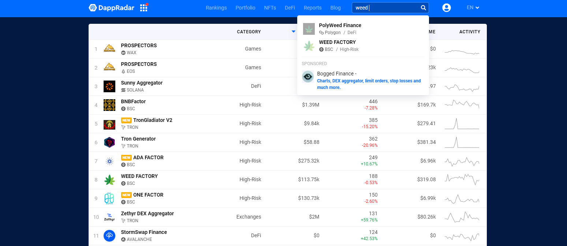Screen dimensions: 567x246
Task: Click the CATEGORY column header
Action: point(249,32)
